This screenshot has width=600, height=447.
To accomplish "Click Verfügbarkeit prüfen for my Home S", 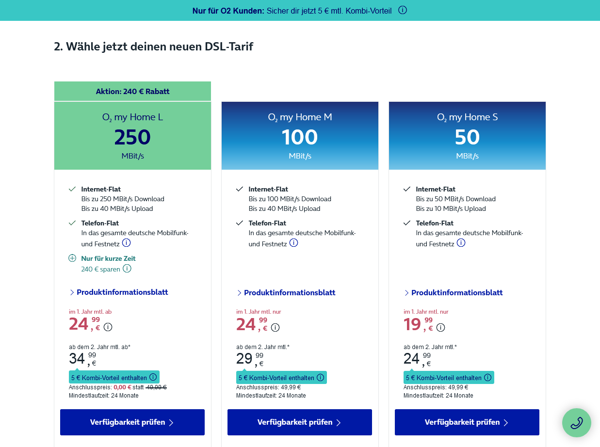I will coord(467,422).
